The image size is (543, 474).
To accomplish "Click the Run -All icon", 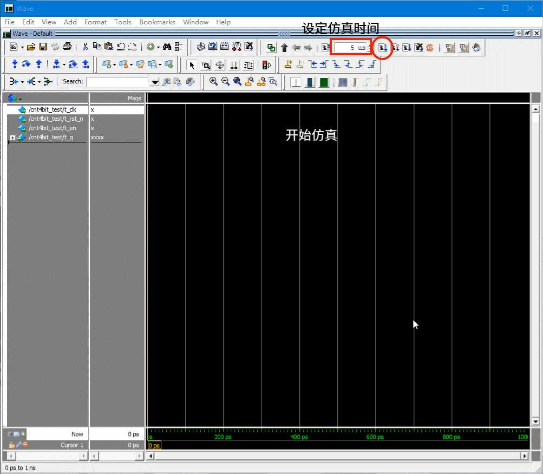I will [x=407, y=48].
